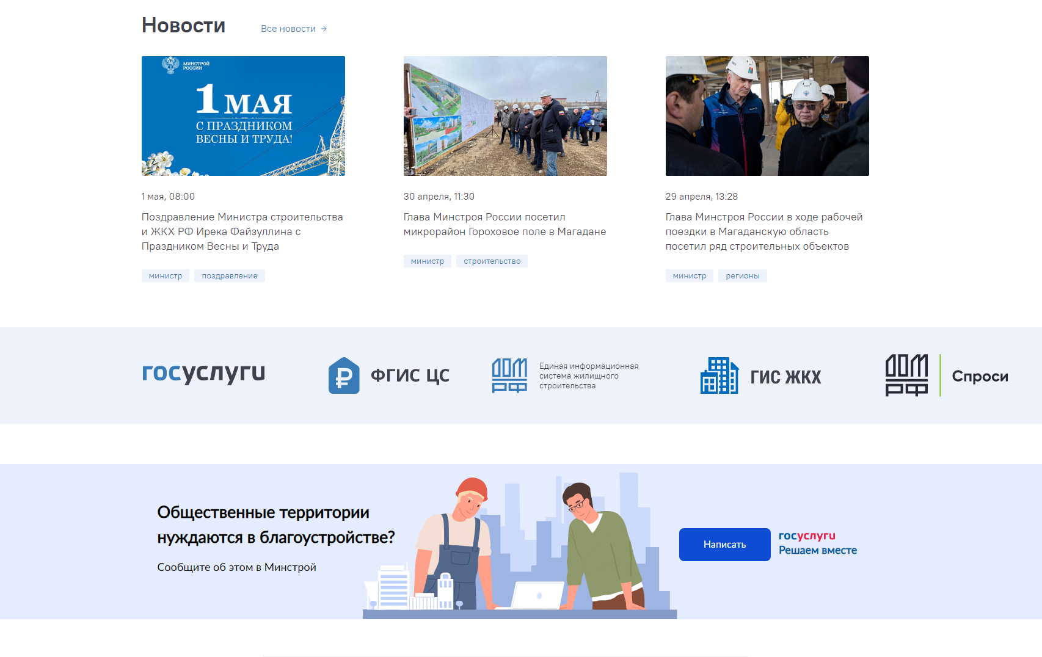1042x657 pixels.
Task: Select 'министр' tag under 29 апреля news
Action: point(690,276)
